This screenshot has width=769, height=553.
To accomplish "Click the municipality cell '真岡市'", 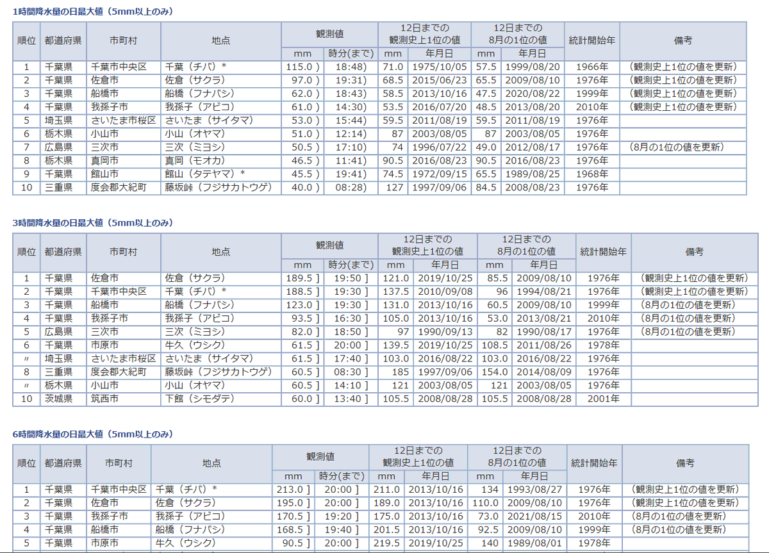I will 104,161.
